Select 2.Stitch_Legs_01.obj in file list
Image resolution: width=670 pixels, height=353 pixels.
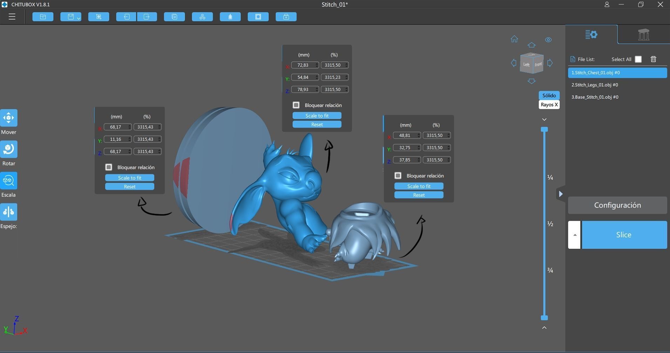[x=617, y=85]
